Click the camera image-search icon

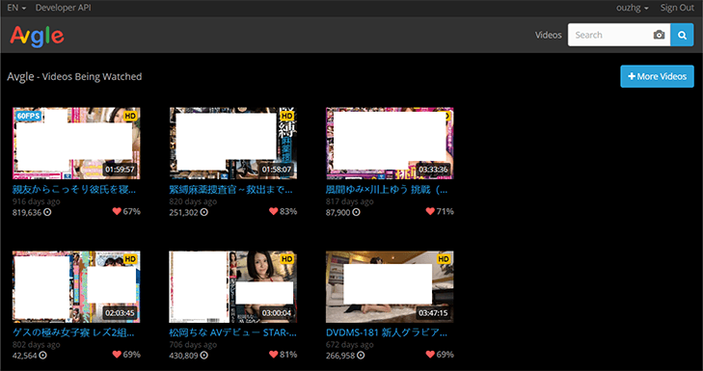coord(659,35)
